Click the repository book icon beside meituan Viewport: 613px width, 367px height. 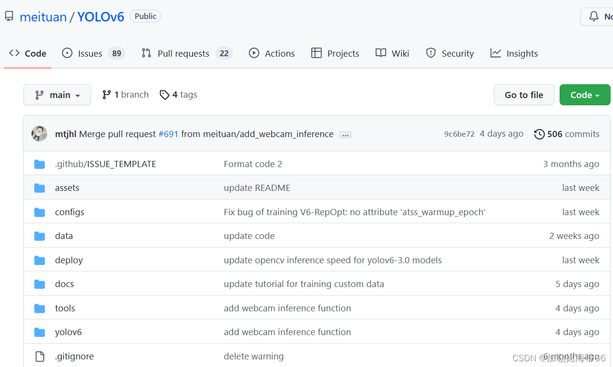click(9, 17)
